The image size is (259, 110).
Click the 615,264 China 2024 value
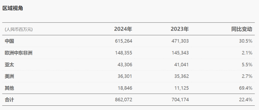123,41
